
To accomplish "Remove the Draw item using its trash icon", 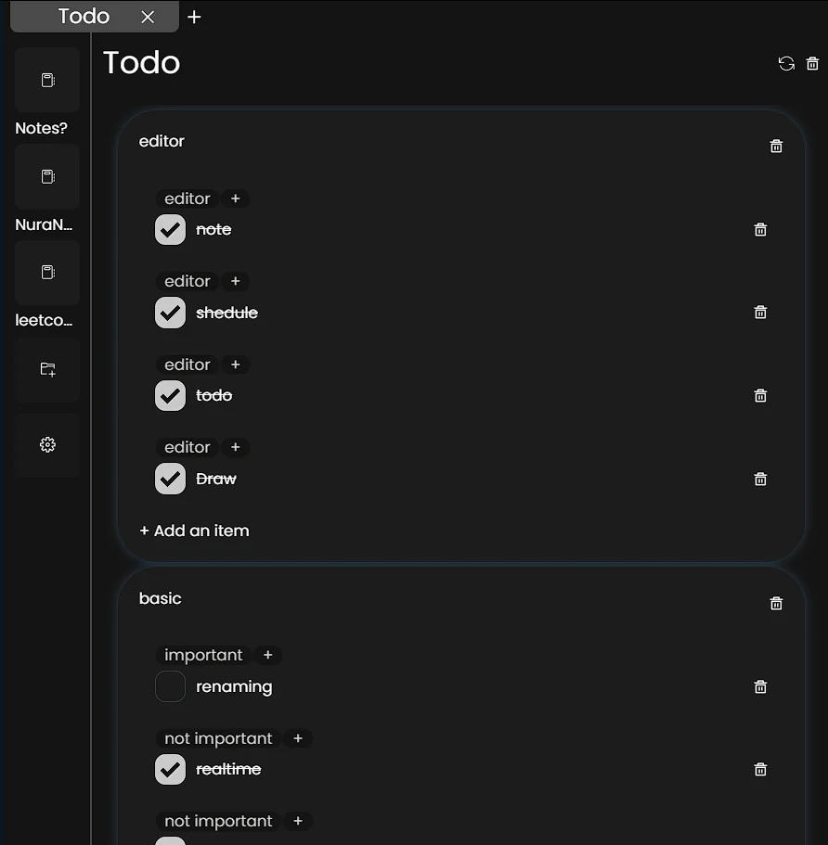I will (x=759, y=479).
